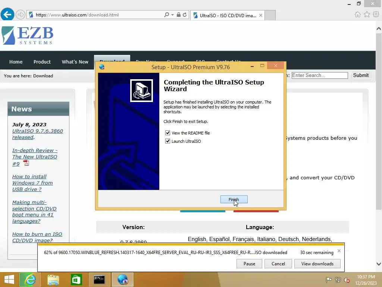Screen dimensions: 382x287
Task: Click Action Center flag tray icon
Action: (x=329, y=280)
